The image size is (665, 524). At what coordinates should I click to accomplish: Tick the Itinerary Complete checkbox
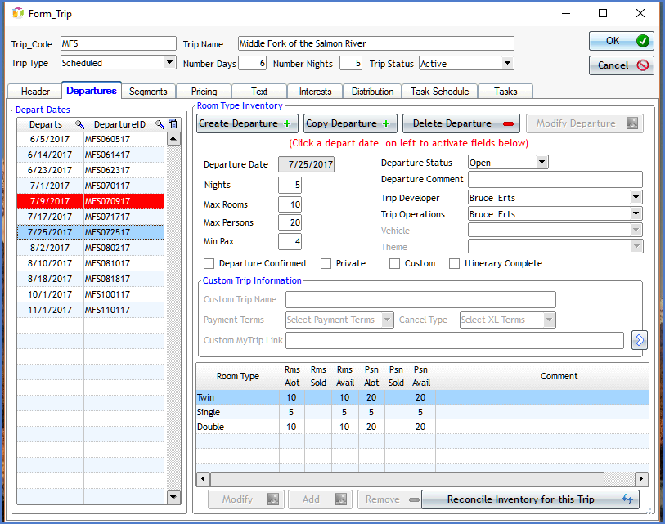click(x=454, y=264)
